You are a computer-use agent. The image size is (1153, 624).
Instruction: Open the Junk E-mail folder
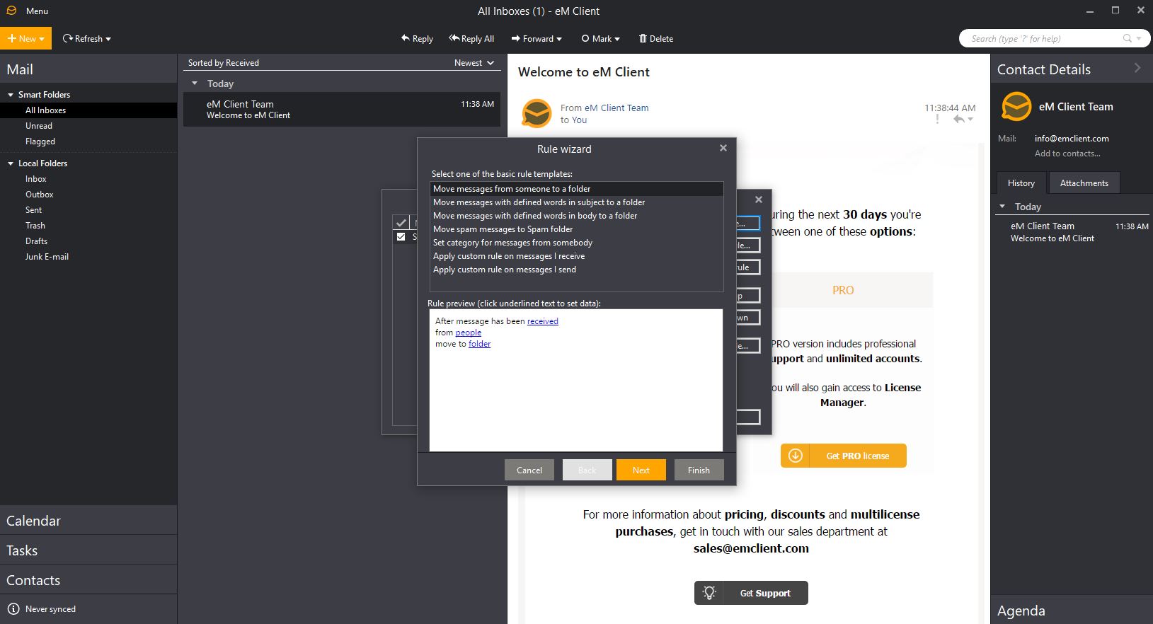tap(88, 257)
